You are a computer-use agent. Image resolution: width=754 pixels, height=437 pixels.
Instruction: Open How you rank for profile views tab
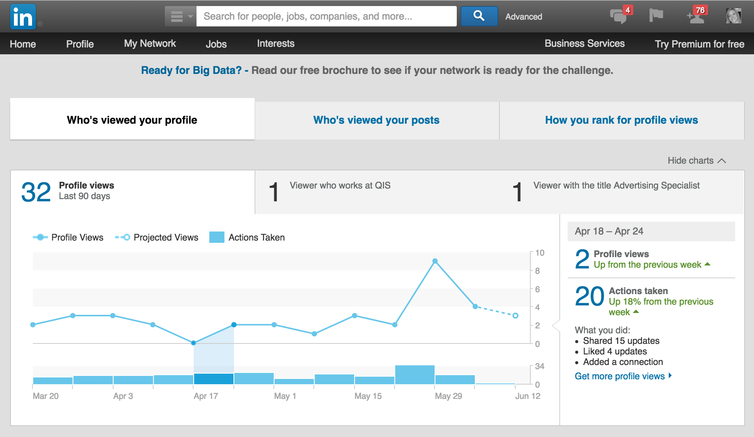pos(621,120)
